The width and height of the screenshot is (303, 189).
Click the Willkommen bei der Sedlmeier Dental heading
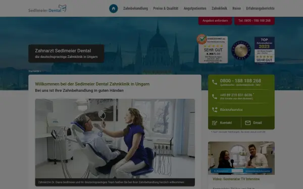tap(92, 84)
